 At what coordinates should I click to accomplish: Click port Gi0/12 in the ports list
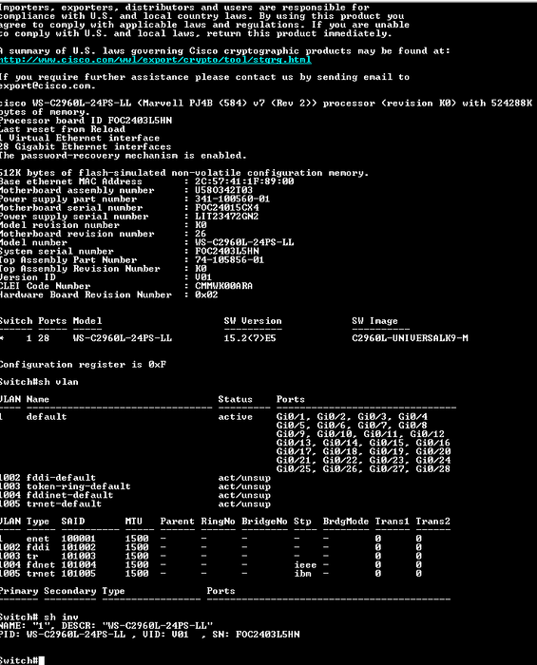click(x=427, y=434)
